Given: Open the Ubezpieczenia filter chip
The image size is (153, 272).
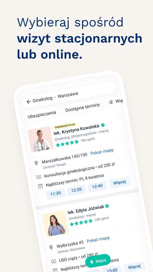Looking at the screenshot, I should [42, 115].
